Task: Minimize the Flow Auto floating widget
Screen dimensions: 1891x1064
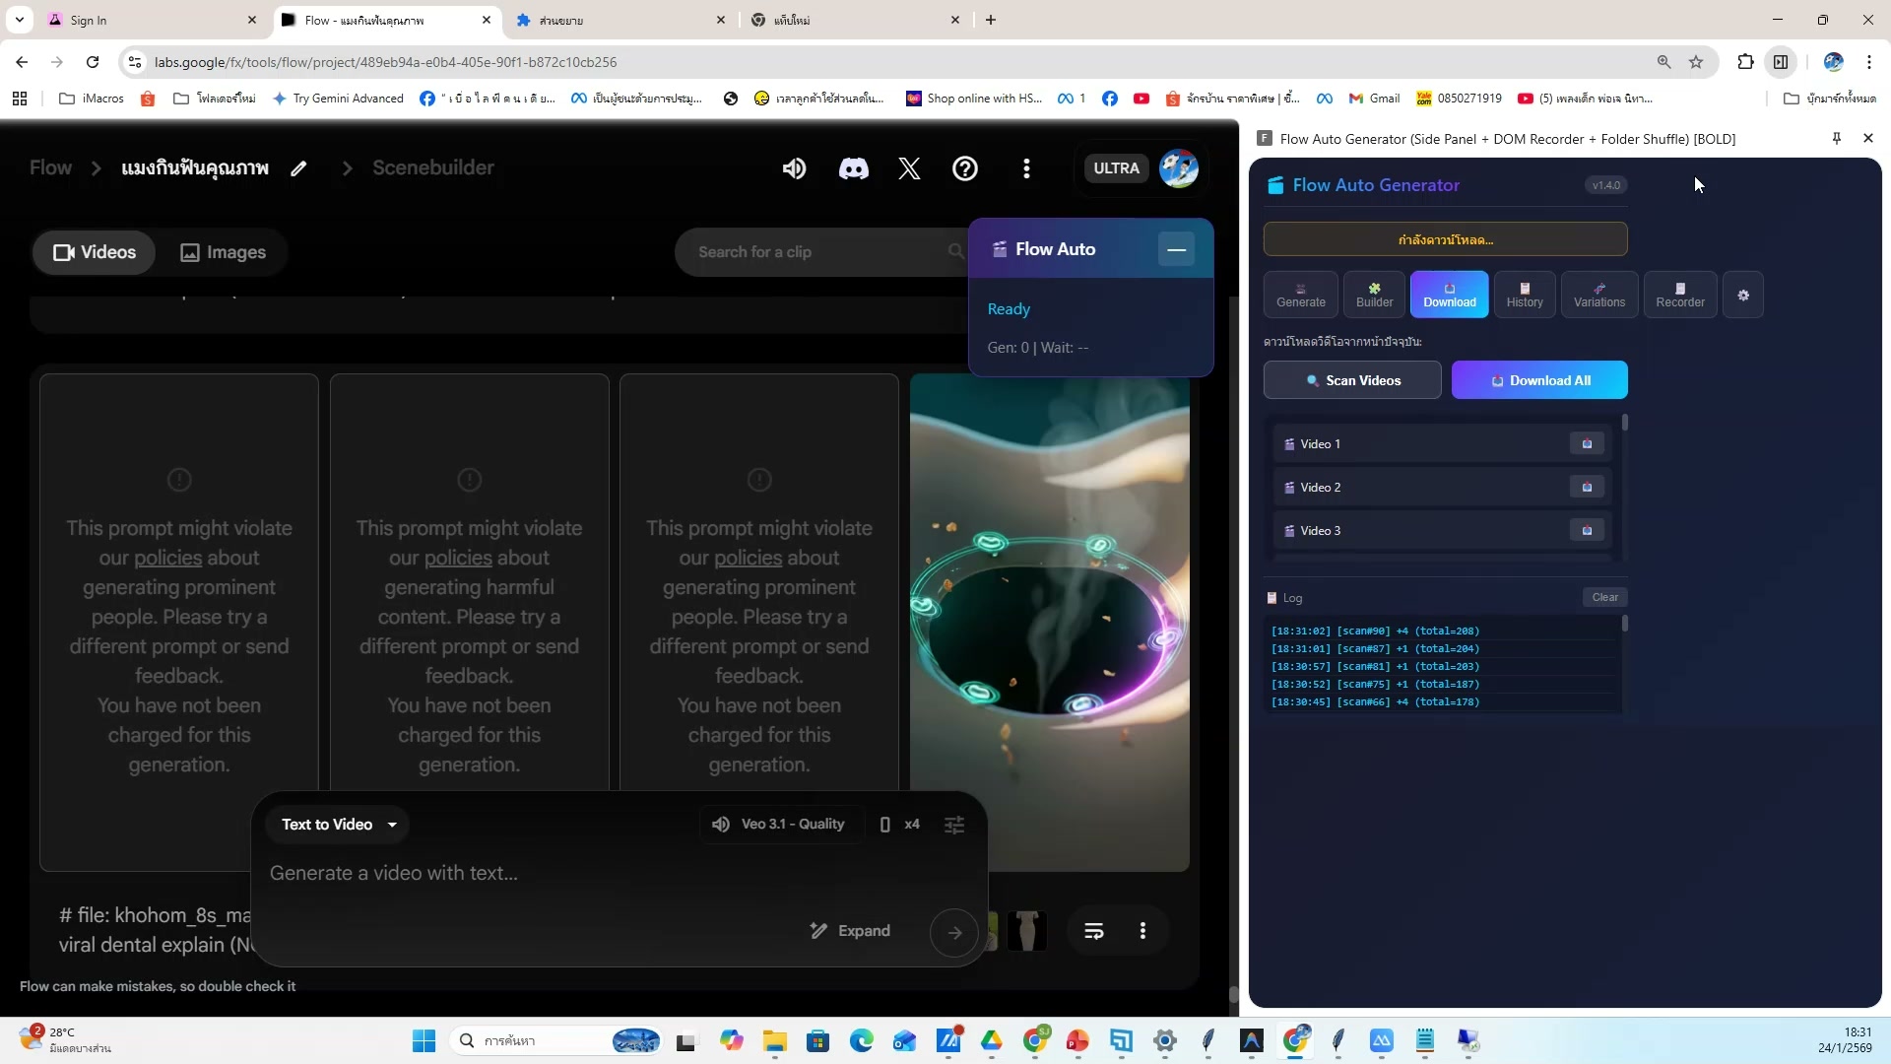Action: coord(1176,249)
